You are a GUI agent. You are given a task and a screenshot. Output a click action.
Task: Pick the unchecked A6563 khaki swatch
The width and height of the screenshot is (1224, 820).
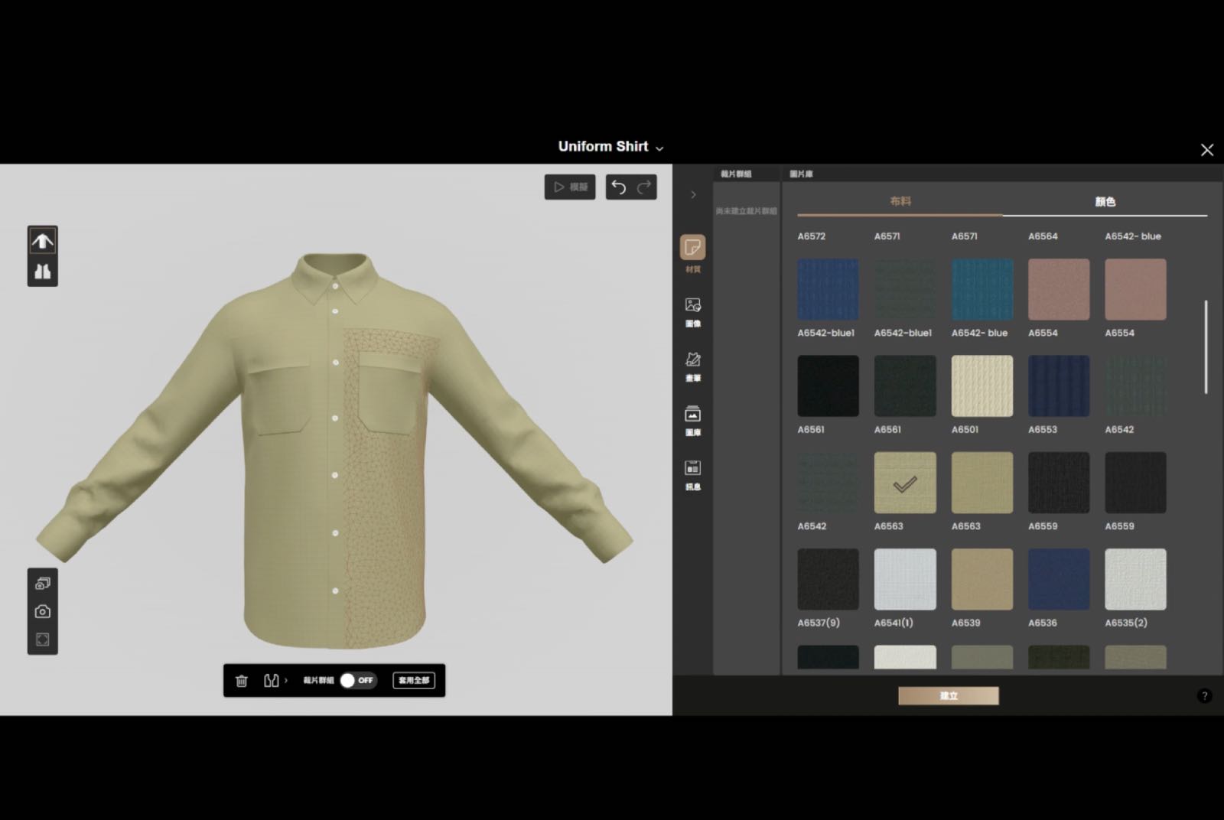(x=982, y=483)
